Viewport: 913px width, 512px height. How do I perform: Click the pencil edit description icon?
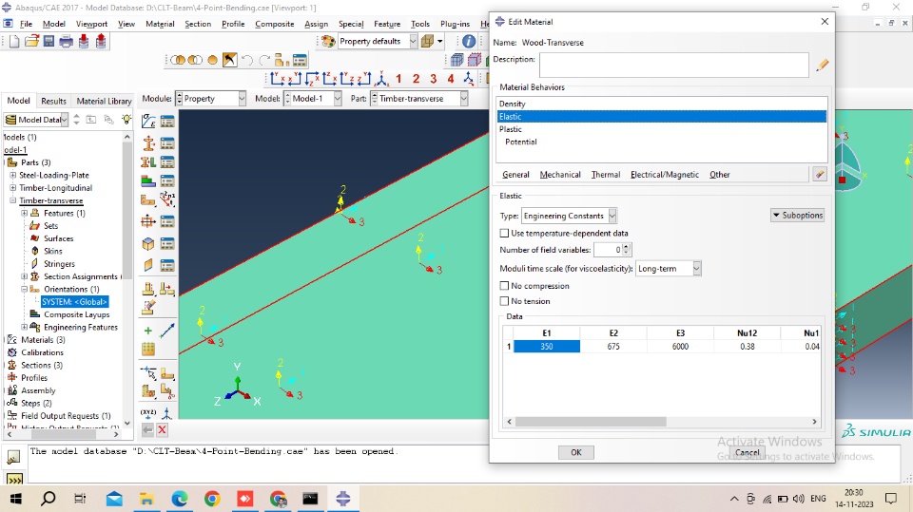(x=822, y=66)
